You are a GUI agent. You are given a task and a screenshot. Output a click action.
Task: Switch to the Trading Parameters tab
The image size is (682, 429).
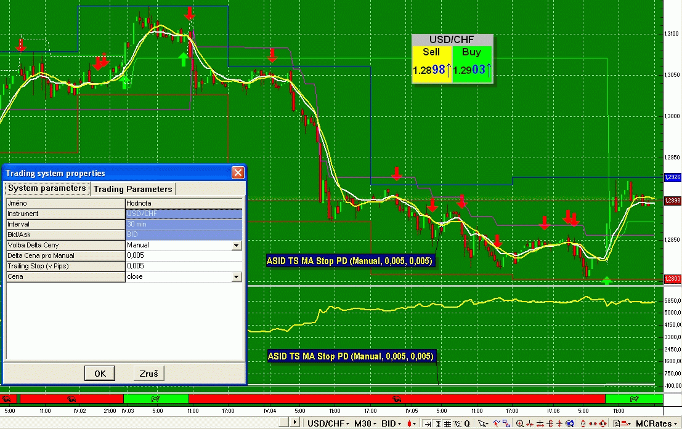133,189
